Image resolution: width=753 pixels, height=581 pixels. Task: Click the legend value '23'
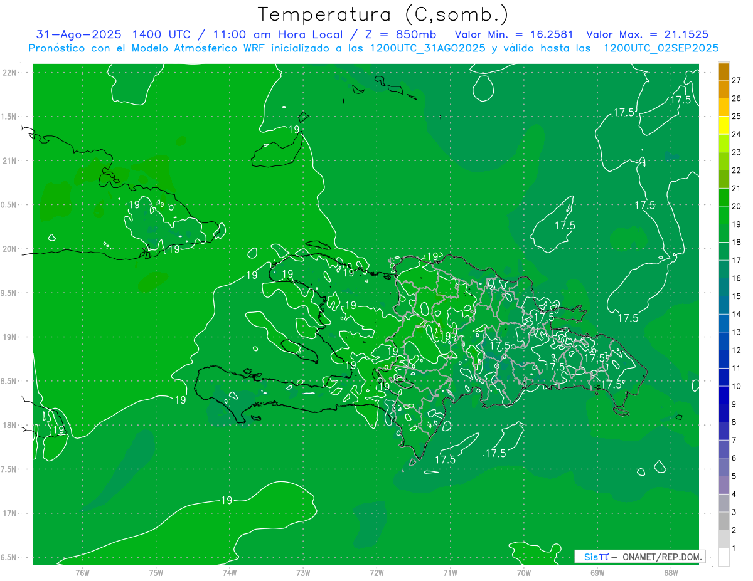[737, 152]
